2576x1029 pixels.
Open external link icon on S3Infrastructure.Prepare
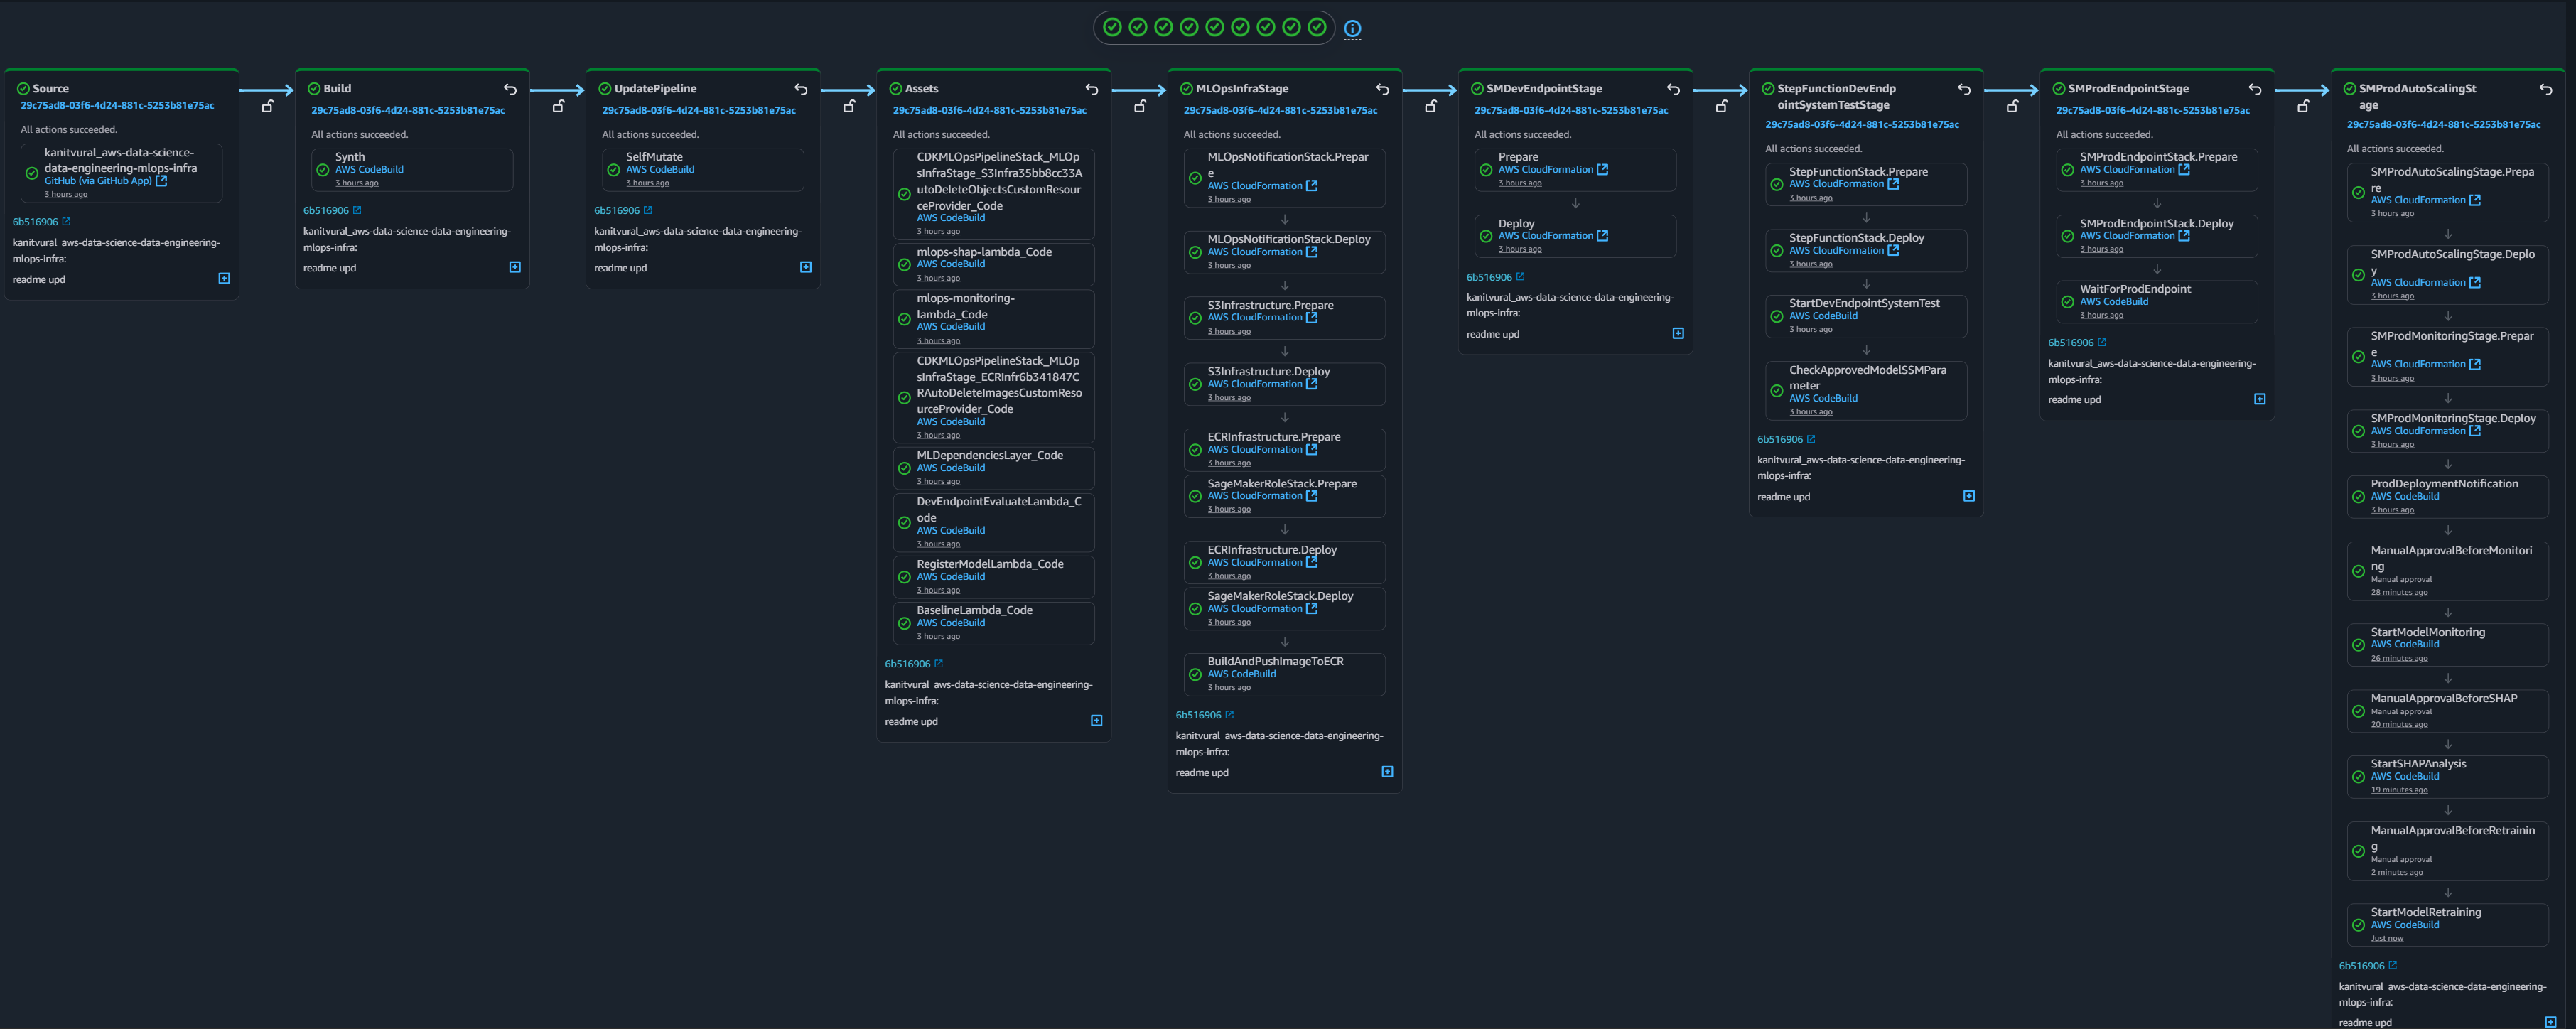click(x=1312, y=317)
